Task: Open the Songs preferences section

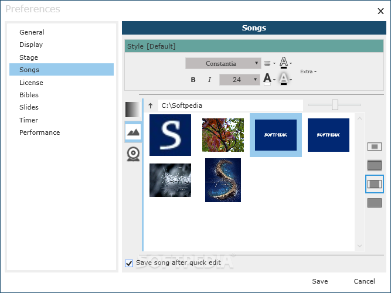Action: coord(62,70)
